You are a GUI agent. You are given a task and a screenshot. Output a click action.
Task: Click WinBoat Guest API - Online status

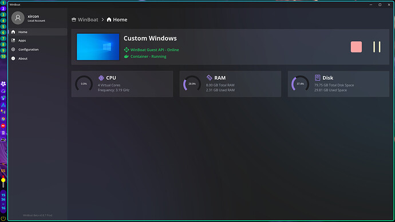point(155,50)
